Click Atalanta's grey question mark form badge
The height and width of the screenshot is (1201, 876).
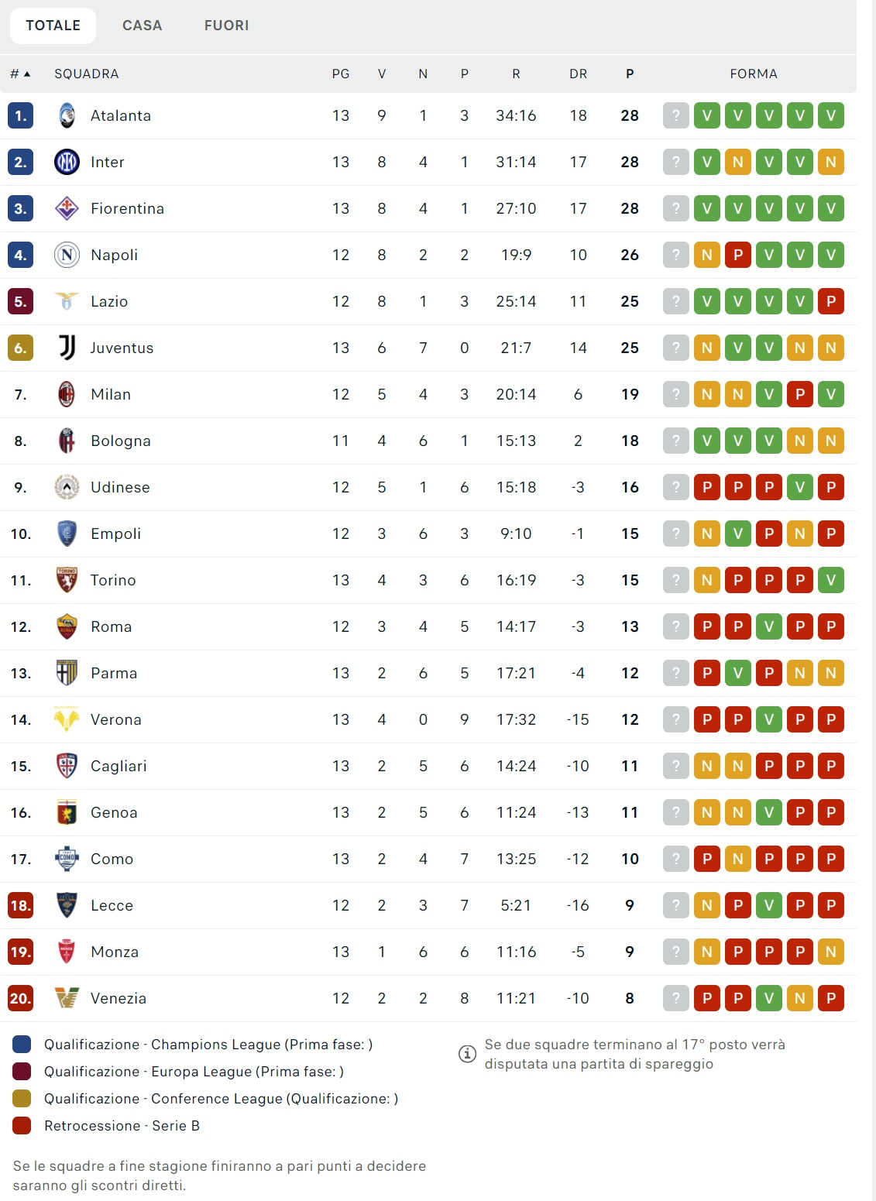676,115
